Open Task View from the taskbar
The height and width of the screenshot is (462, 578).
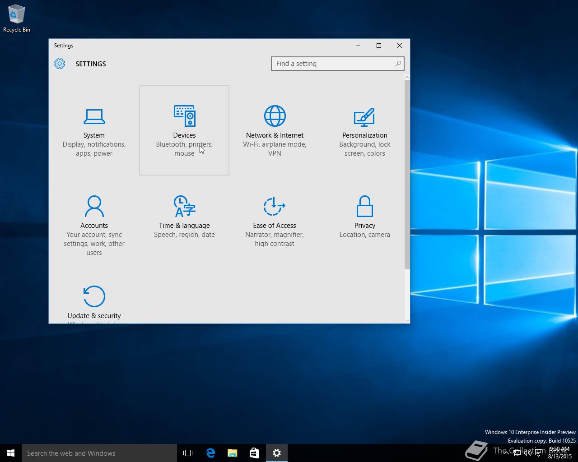click(x=188, y=453)
